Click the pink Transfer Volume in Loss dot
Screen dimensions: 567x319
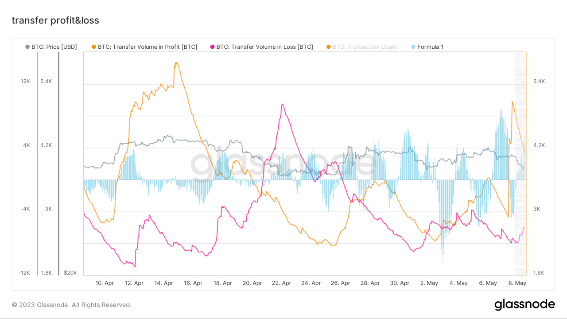213,47
